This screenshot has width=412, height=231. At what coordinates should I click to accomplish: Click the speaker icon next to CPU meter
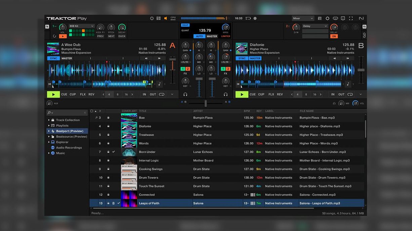(x=165, y=18)
